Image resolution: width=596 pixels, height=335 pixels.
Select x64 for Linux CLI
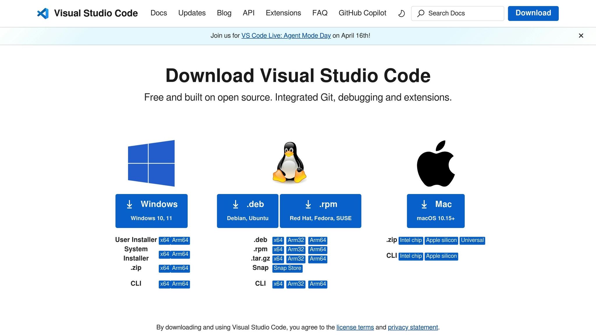[278, 284]
